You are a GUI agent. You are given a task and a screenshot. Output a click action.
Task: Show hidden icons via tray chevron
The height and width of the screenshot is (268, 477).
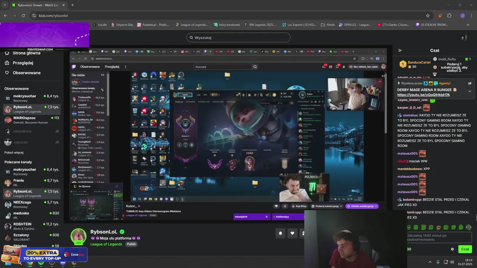pyautogui.click(x=430, y=262)
